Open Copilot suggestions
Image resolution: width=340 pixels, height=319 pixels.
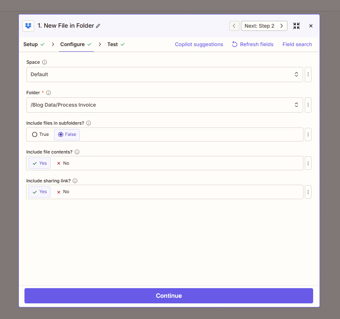199,44
